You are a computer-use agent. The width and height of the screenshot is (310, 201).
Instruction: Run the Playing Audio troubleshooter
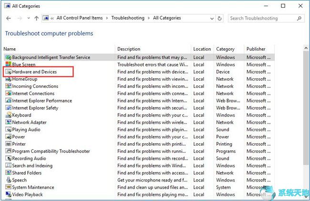click(x=26, y=129)
